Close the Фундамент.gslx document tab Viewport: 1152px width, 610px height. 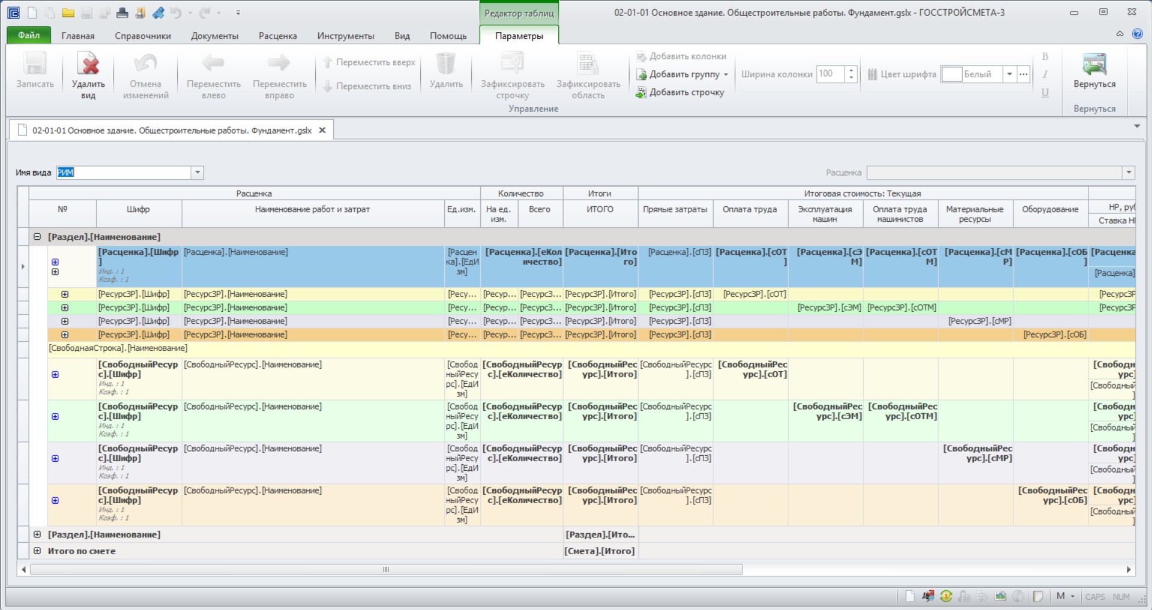pyautogui.click(x=322, y=130)
